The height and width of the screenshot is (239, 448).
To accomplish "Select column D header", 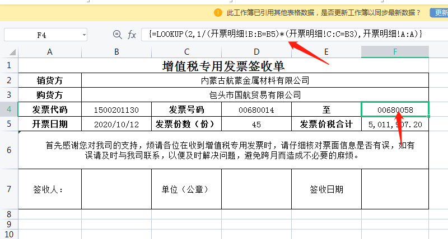I will pyautogui.click(x=256, y=52).
